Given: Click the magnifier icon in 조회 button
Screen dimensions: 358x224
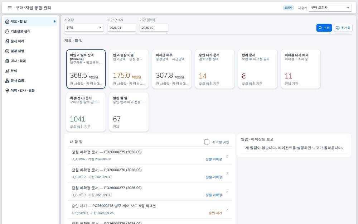Looking at the screenshot, I should pos(320,28).
